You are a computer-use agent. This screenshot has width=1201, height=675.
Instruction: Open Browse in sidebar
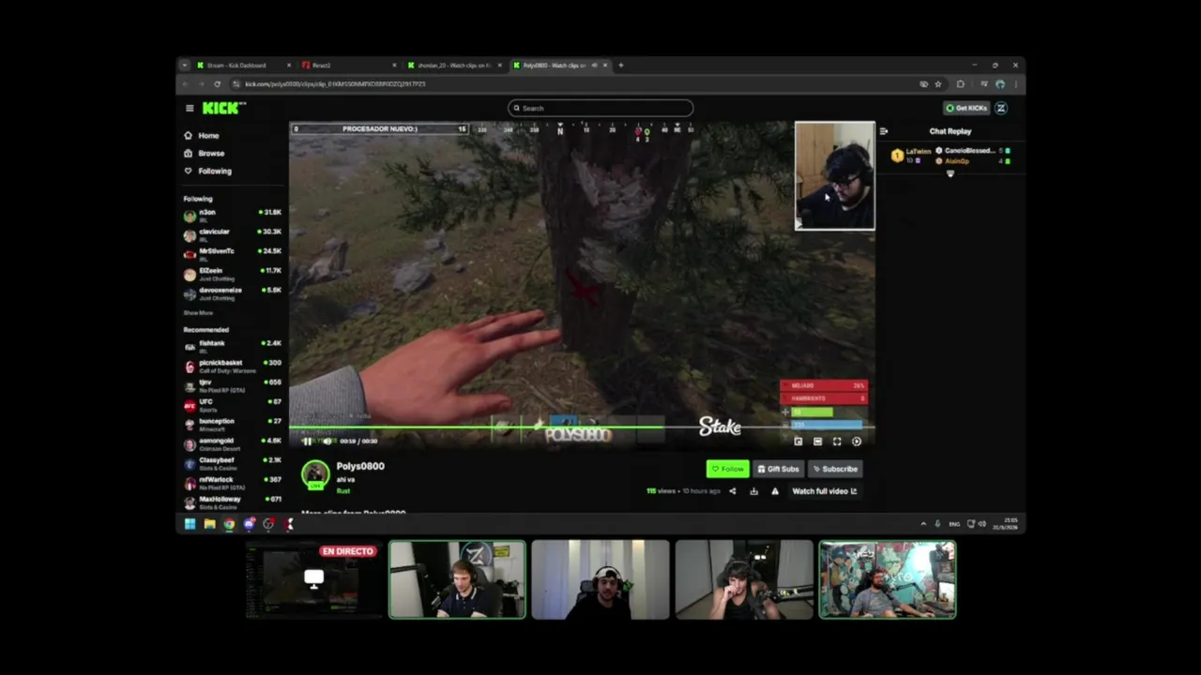[205, 154]
